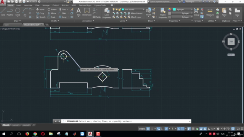Click Match Layer button
This screenshot has width=244, height=137.
[x=135, y=17]
